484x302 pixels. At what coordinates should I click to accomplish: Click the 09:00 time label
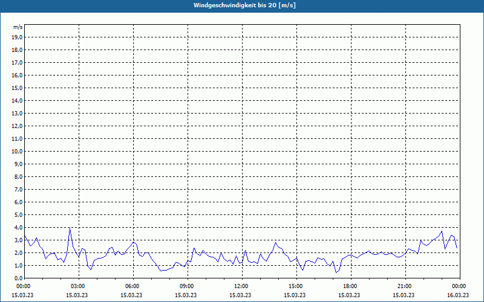pos(186,286)
